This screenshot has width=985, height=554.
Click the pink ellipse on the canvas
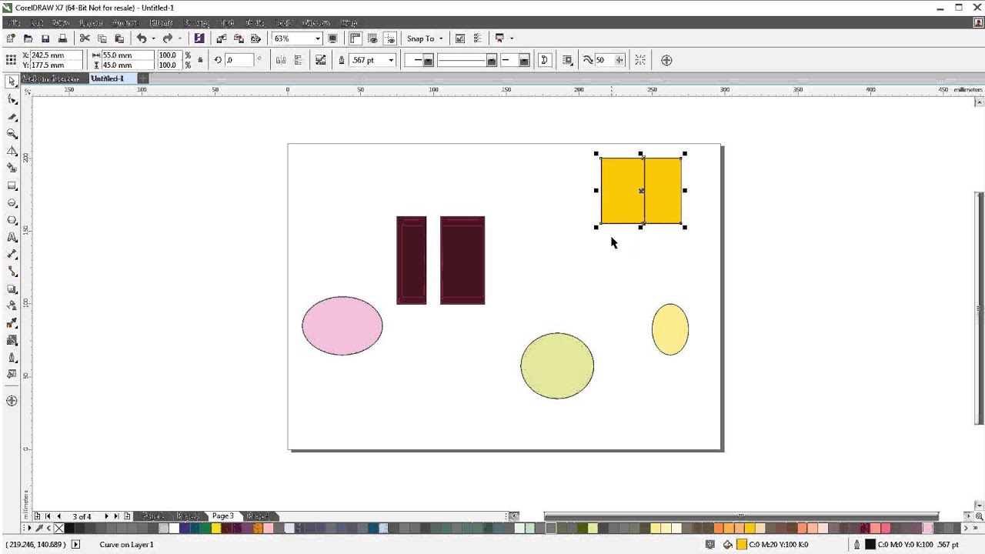tap(342, 326)
